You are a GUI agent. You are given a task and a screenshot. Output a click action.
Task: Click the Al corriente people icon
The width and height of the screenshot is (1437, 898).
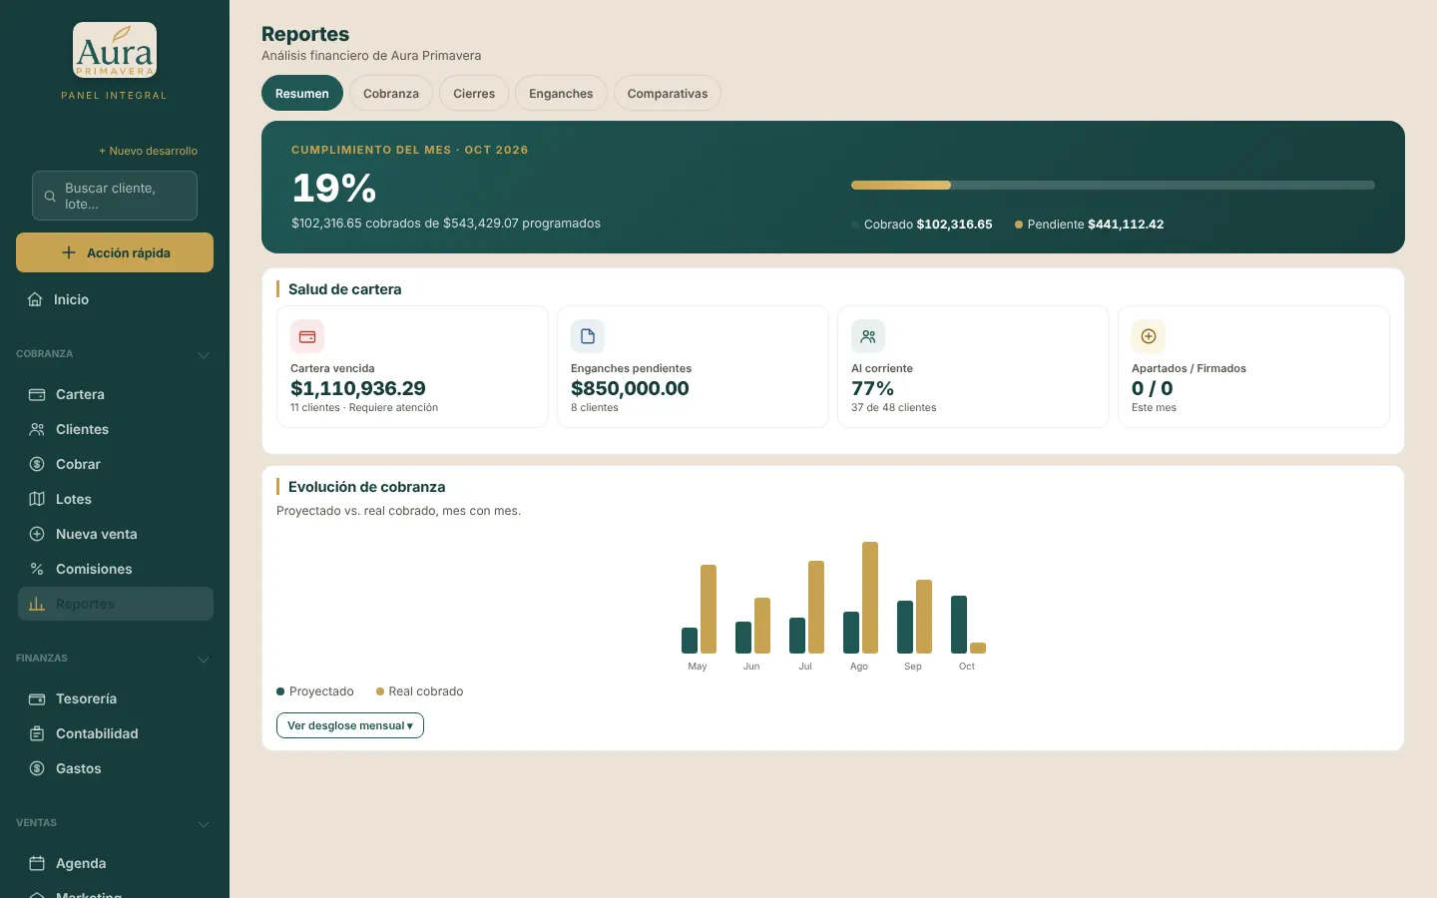[x=868, y=336]
